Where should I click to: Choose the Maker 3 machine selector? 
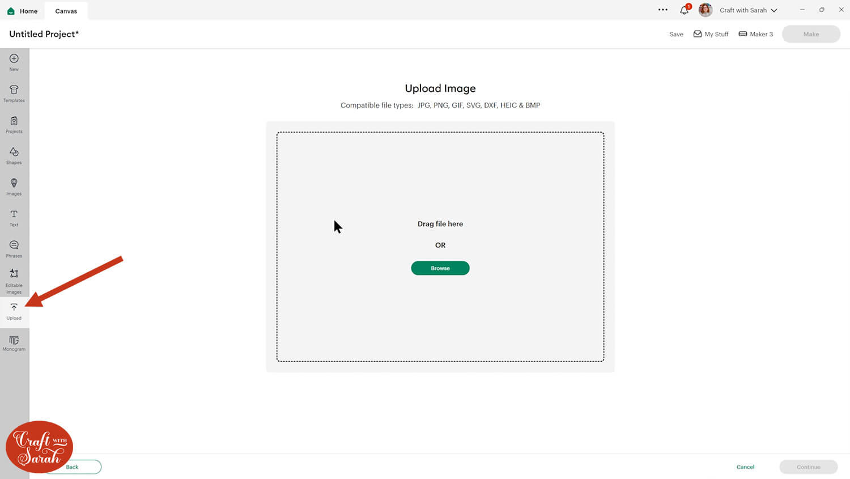point(756,34)
